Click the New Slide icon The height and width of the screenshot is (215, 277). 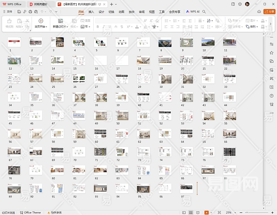[60, 21]
